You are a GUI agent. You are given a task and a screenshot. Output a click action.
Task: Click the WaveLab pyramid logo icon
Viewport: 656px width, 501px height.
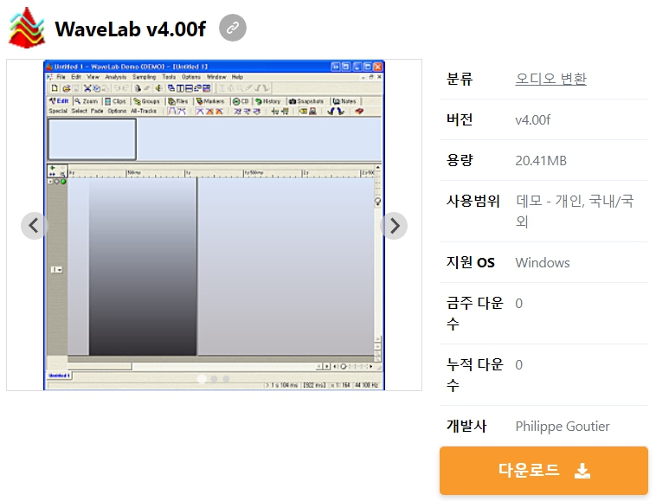27,28
